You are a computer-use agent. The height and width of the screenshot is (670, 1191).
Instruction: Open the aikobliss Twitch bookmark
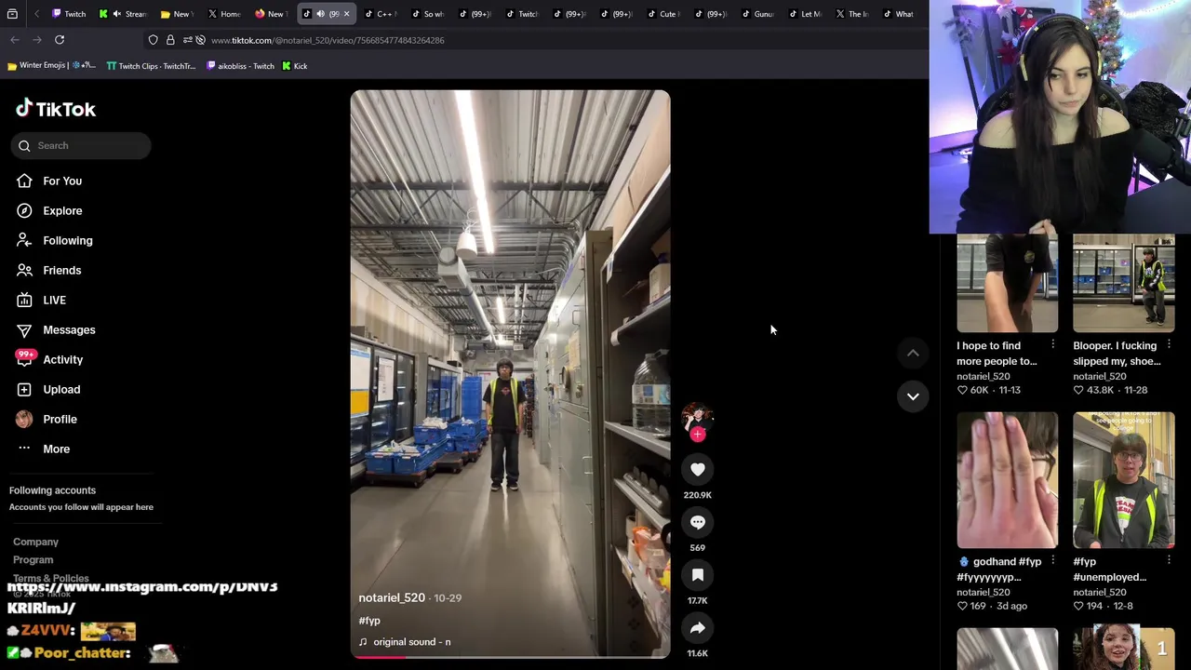pos(240,66)
